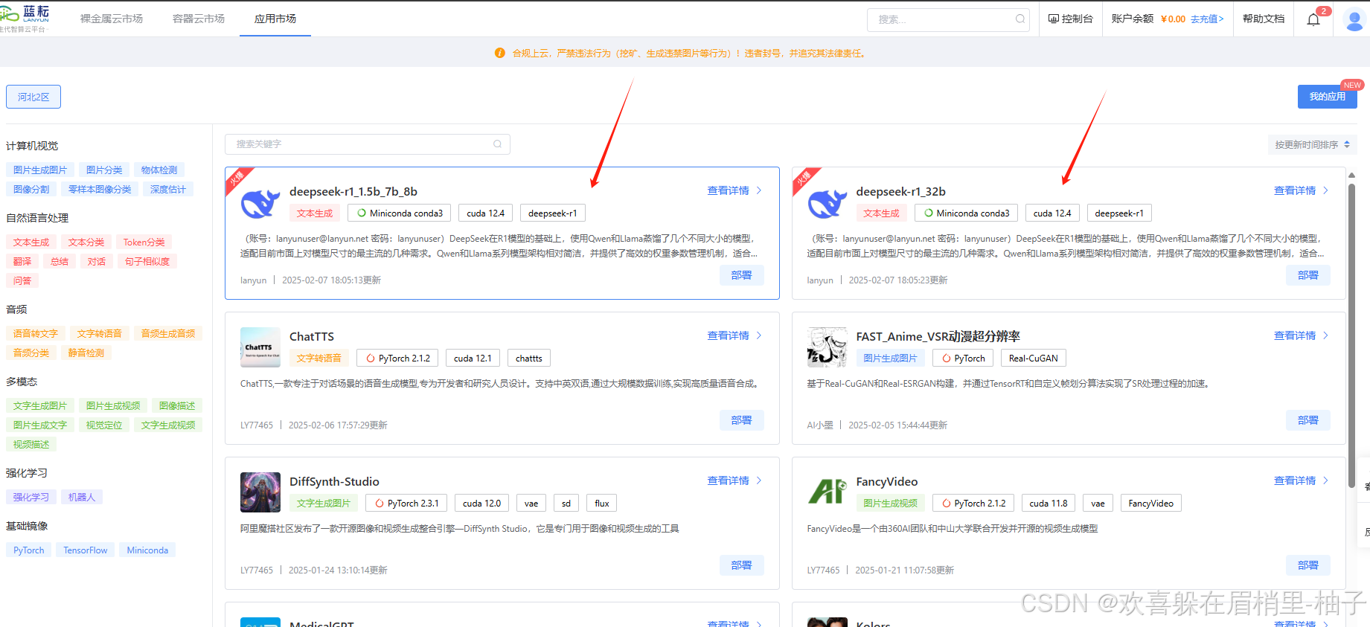
Task: Expand details chevron for FancyVideo
Action: tap(1326, 480)
